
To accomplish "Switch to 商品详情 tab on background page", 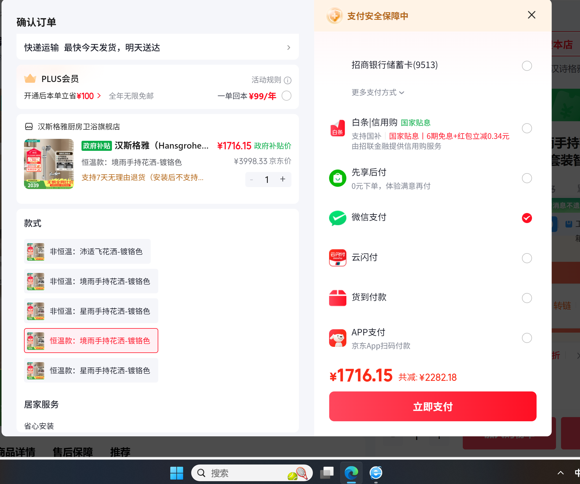I will click(17, 452).
